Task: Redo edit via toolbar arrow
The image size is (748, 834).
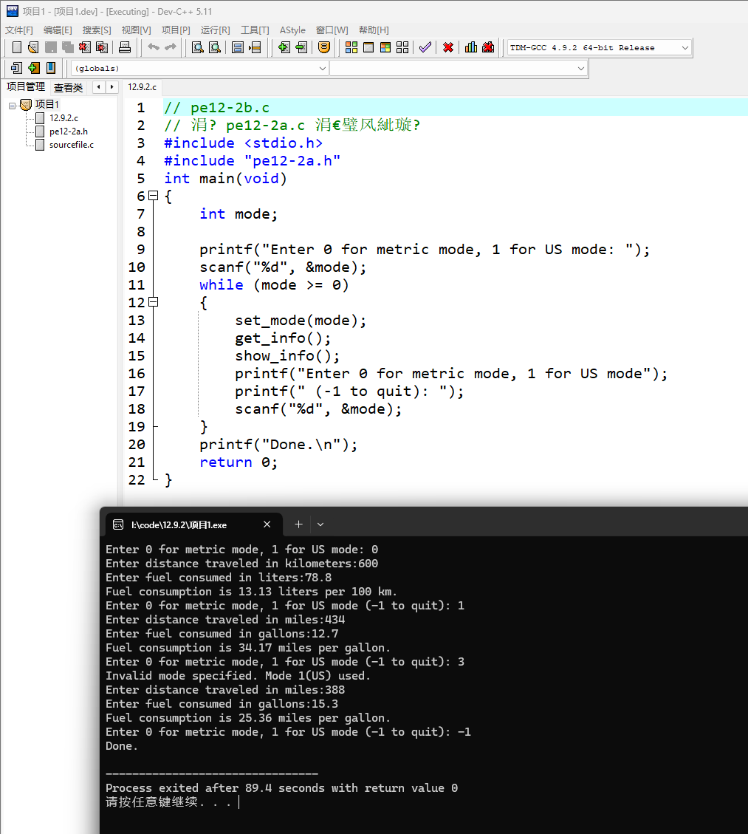Action: point(171,48)
